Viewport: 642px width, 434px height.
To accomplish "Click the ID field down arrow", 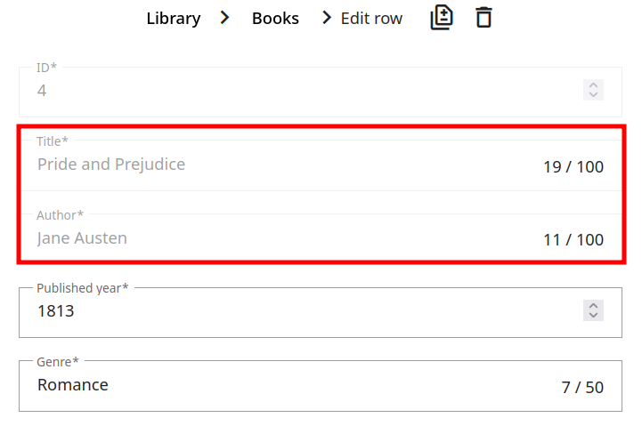I will tap(593, 95).
